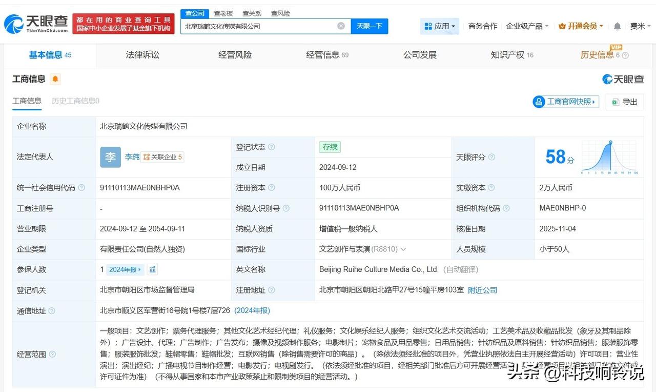Click the 营业期限 value 2024-09-12 至 2054-09-11
The height and width of the screenshot is (392, 656).
click(142, 229)
